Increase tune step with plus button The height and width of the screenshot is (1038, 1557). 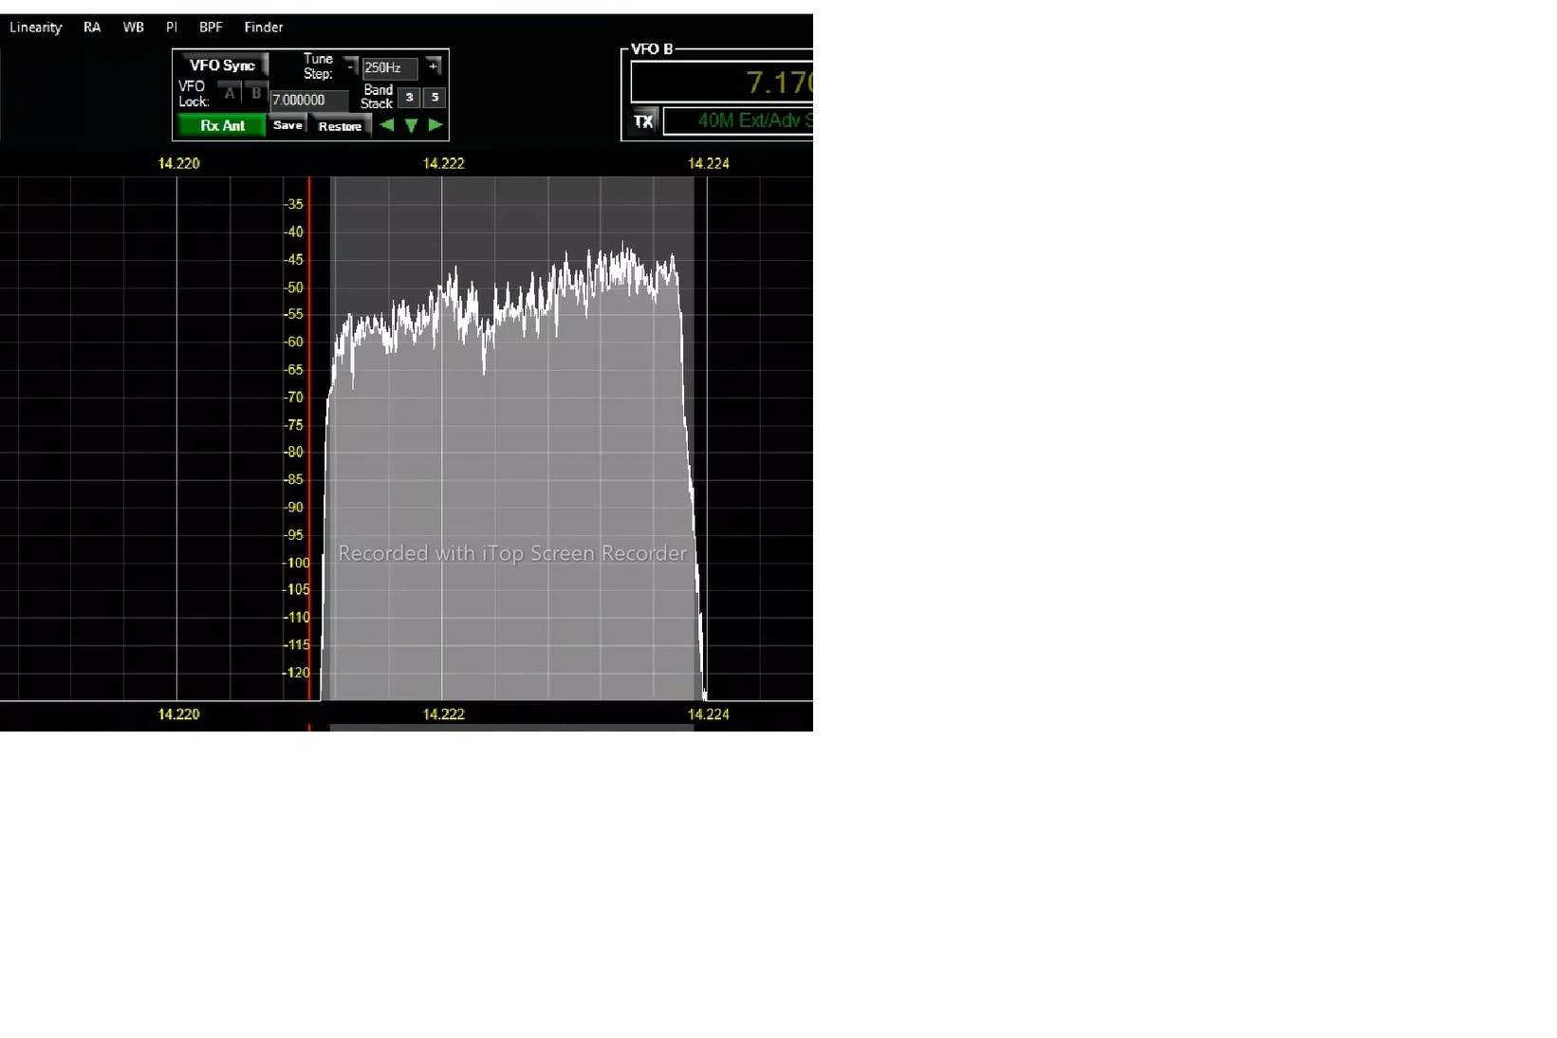pos(433,66)
